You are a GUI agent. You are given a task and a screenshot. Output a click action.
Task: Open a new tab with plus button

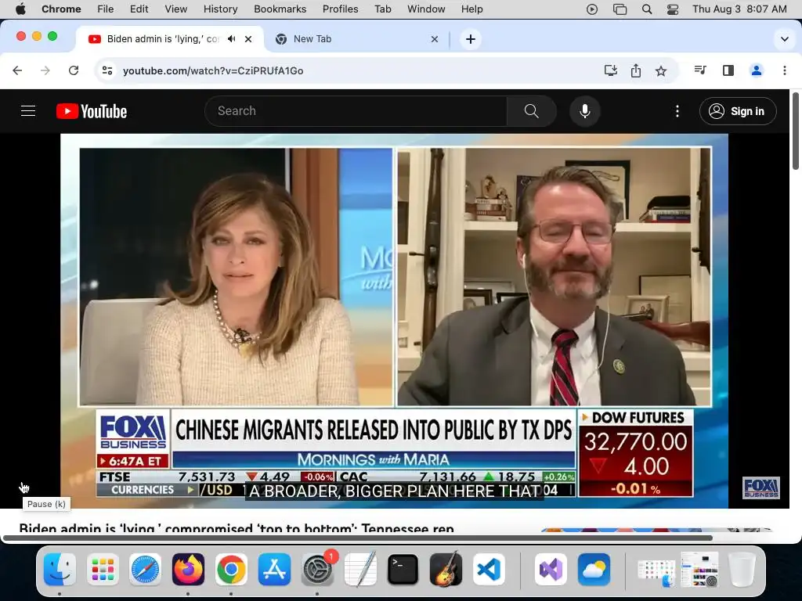pos(471,39)
